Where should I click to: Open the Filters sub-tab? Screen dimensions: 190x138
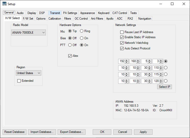click(67, 19)
